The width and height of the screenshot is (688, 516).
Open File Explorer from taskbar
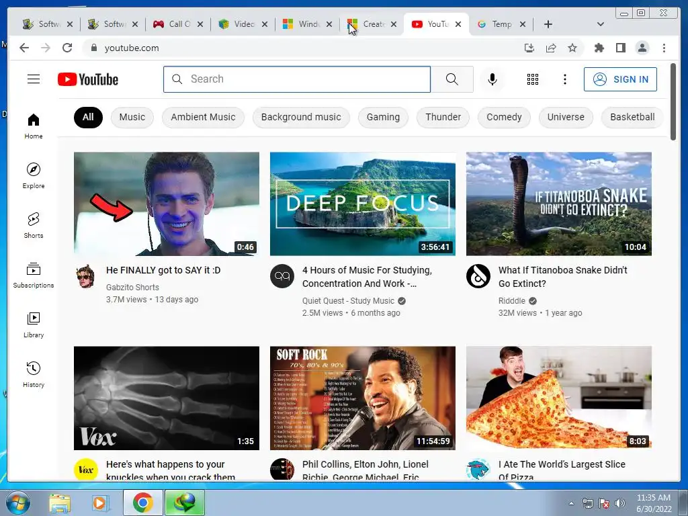point(60,503)
